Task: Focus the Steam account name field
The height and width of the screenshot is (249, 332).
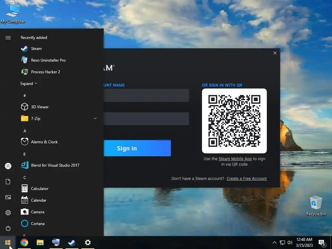Action: [146, 95]
